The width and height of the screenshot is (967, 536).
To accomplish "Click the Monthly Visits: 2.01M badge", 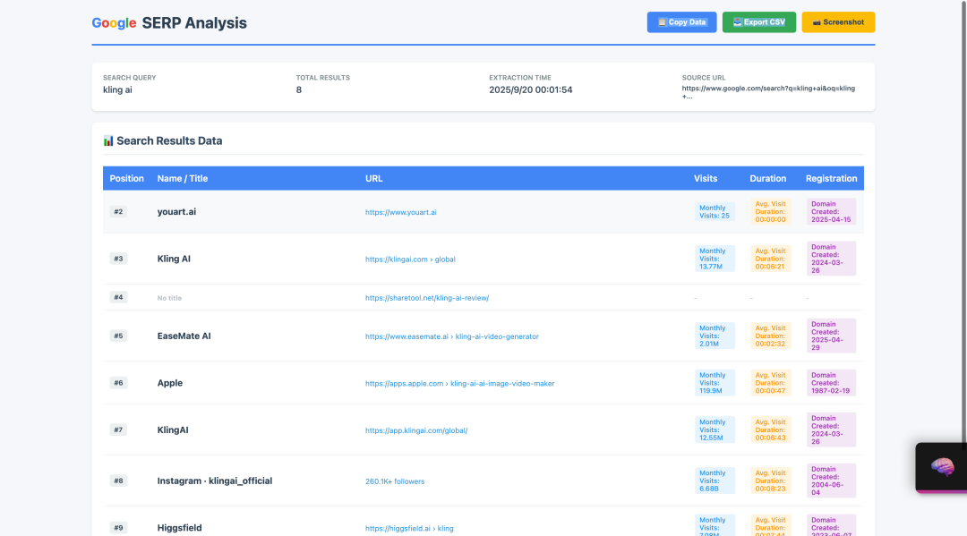I will click(715, 336).
